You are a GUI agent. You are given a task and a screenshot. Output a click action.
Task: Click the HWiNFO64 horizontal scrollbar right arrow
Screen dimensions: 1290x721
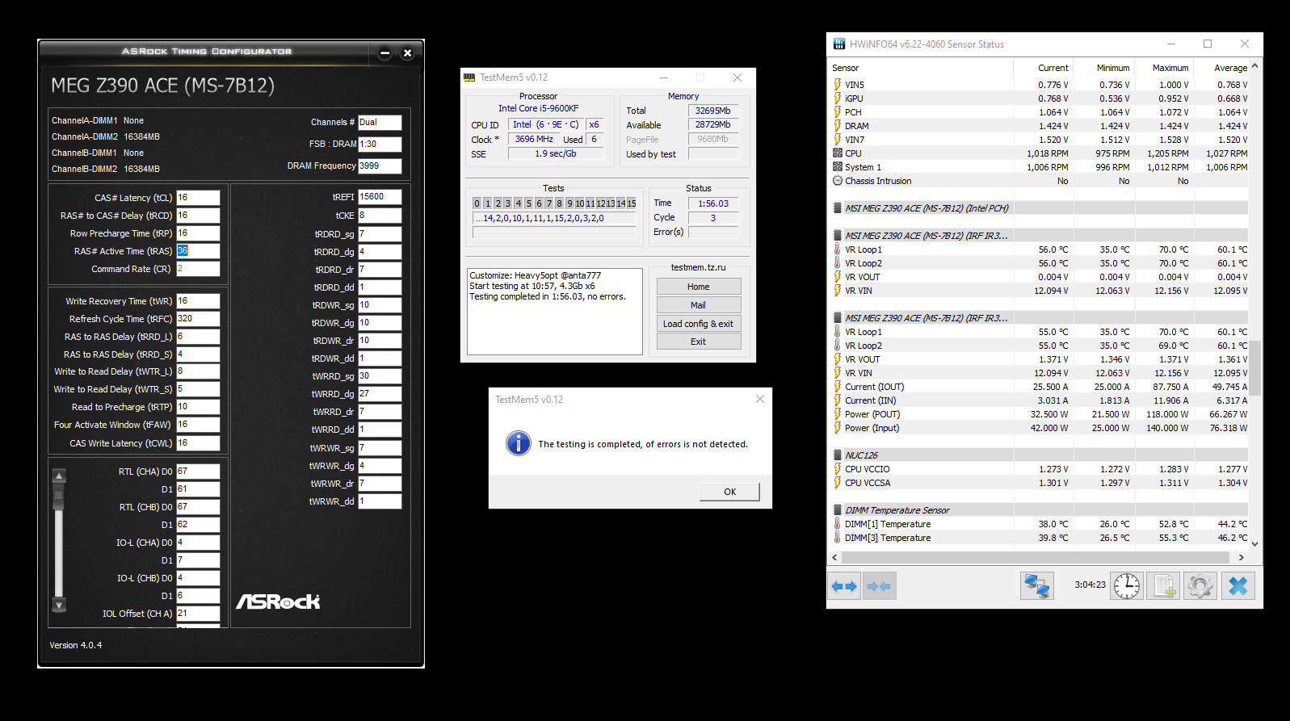1242,557
